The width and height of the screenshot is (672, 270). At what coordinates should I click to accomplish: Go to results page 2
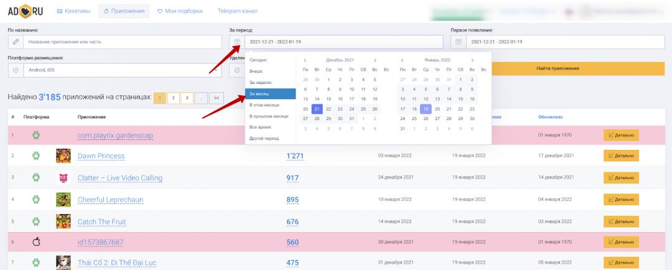tap(173, 98)
